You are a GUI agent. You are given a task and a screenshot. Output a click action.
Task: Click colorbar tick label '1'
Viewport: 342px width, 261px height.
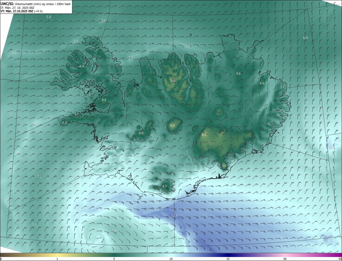(x=57, y=259)
